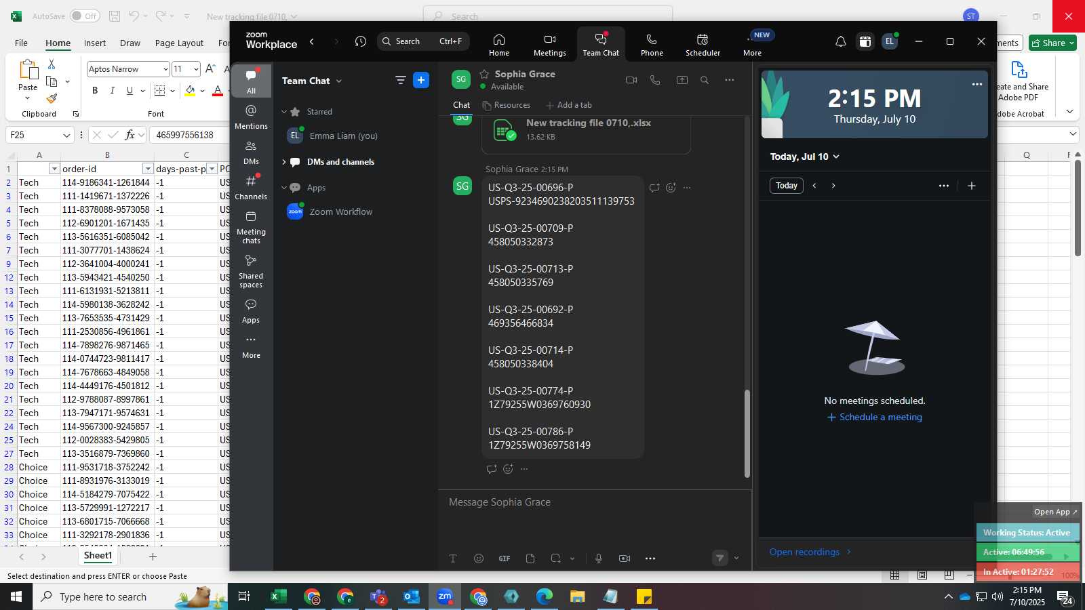1085x610 pixels.
Task: Click the Excel fill color swatch
Action: [190, 91]
